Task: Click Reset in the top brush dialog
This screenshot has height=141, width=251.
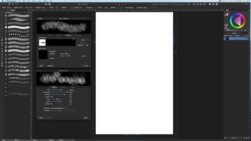Action: pos(41,66)
